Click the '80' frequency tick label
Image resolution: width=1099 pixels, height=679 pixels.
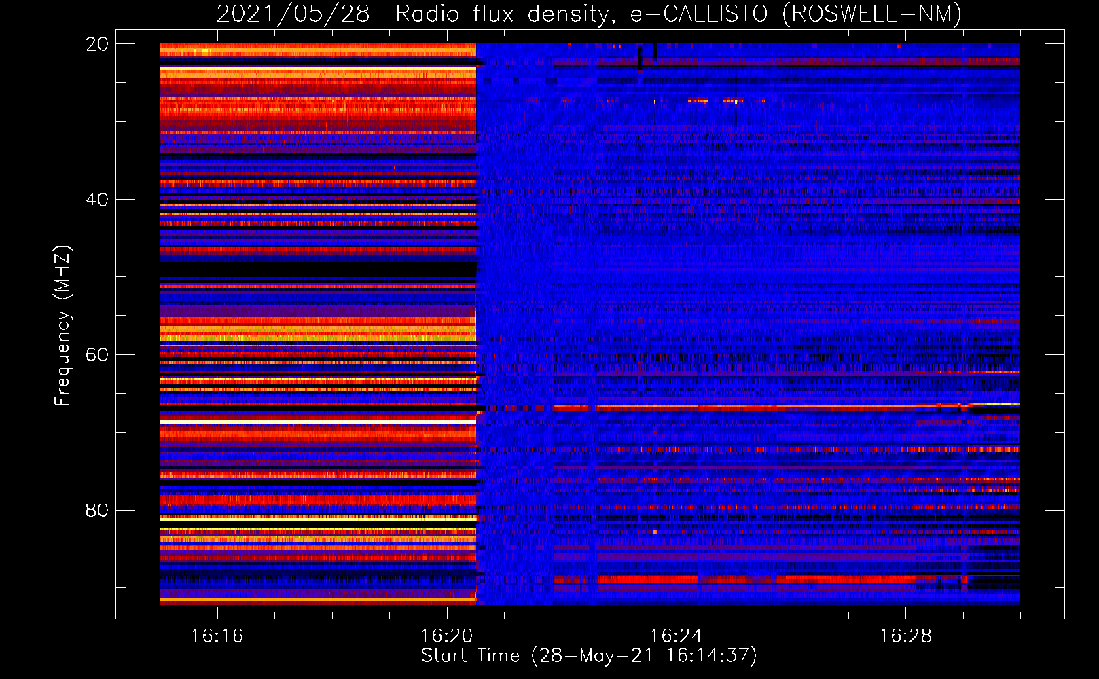tap(96, 510)
